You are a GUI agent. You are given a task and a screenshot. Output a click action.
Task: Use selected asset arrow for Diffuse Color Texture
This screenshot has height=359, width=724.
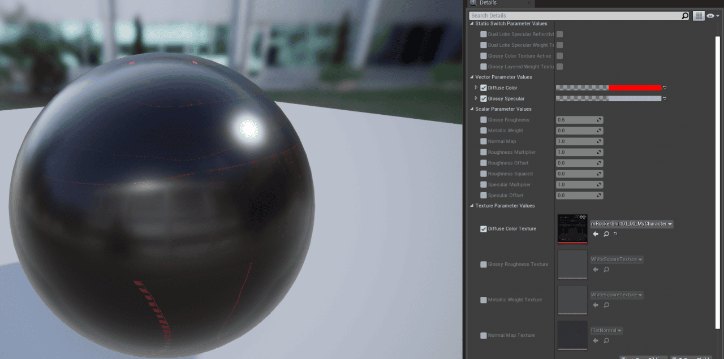pos(595,234)
